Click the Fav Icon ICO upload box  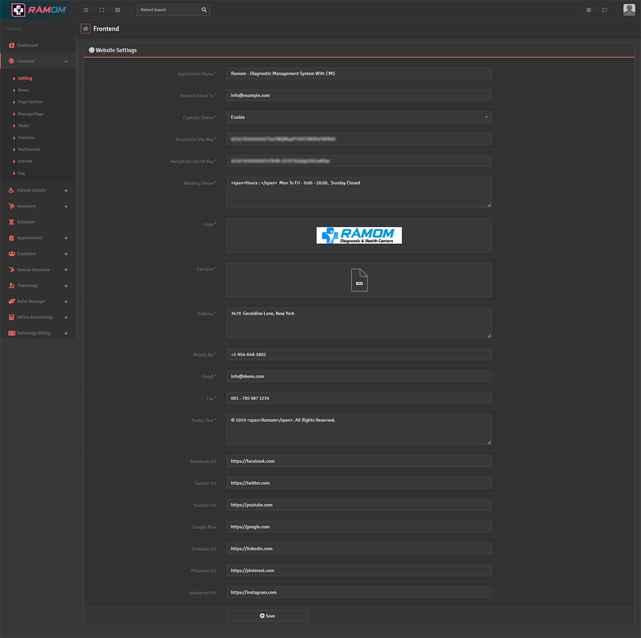pyautogui.click(x=359, y=280)
